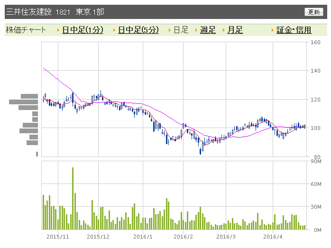
Task: Click orange arrow beside 日足
Action: 170,30
